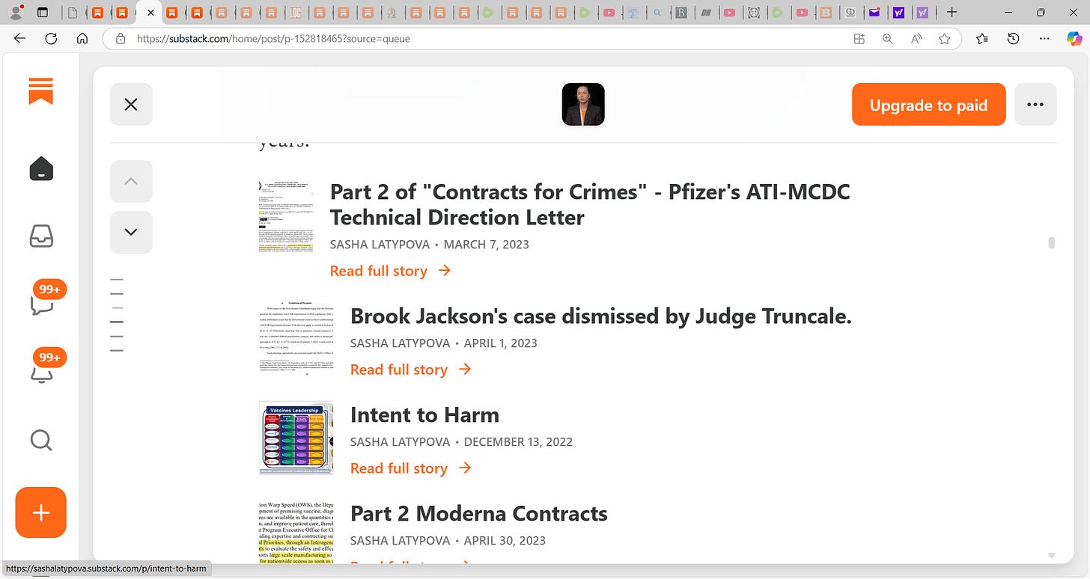Image resolution: width=1090 pixels, height=579 pixels.
Task: View site information via the lock icon
Action: click(x=120, y=39)
